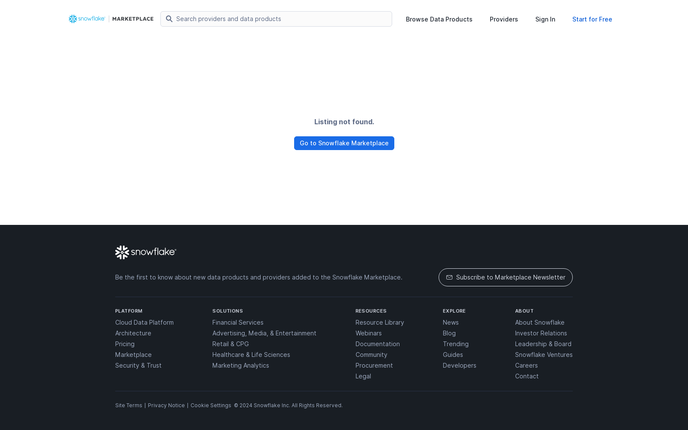Open the Documentation link

pos(378,344)
